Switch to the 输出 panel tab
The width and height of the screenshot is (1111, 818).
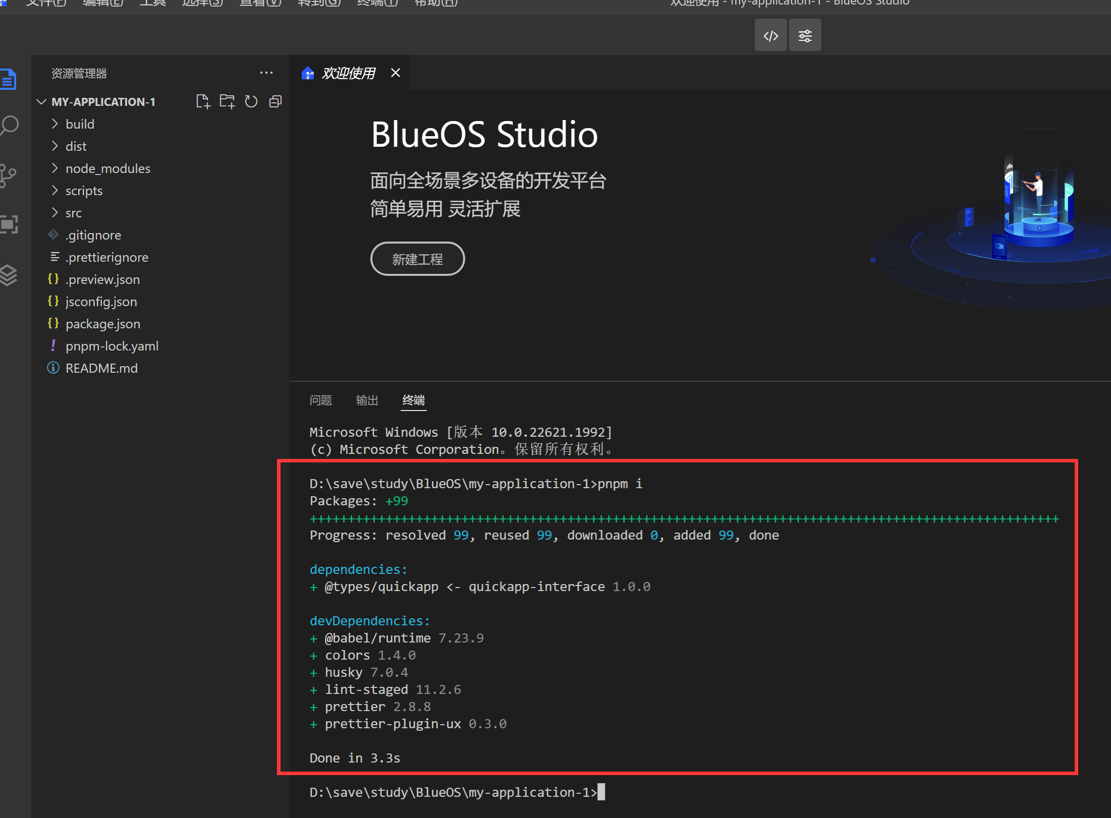point(367,400)
